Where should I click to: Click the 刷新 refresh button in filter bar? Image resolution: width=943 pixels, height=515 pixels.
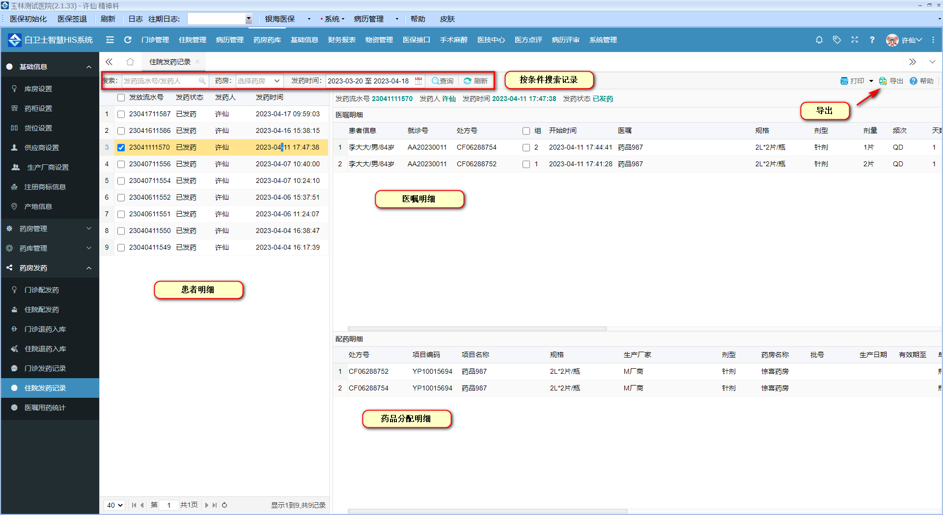coord(475,81)
